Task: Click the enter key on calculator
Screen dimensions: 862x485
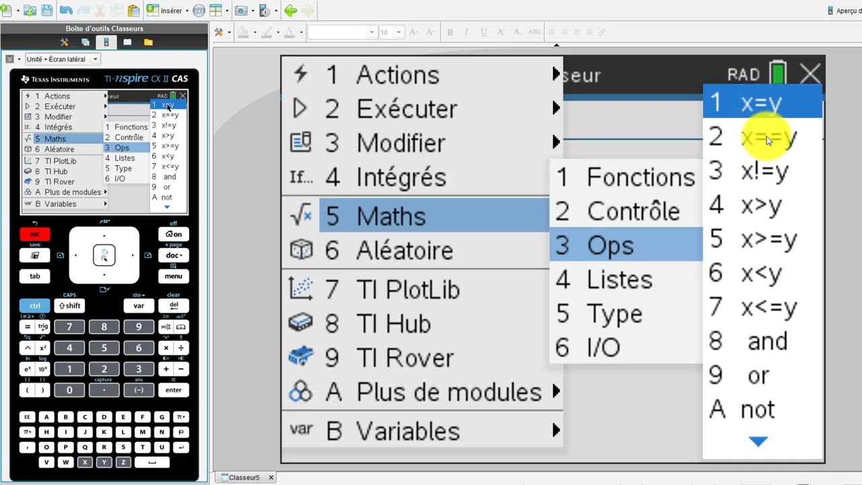Action: (x=173, y=390)
